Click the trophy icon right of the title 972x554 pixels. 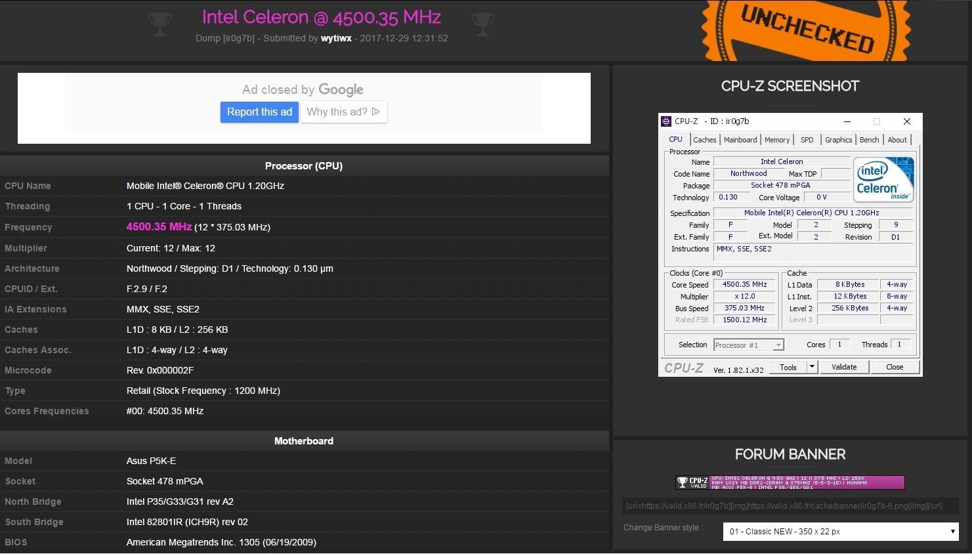pyautogui.click(x=482, y=24)
